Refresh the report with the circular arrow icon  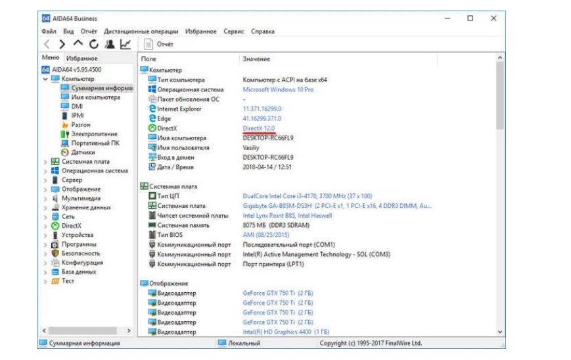(x=94, y=44)
